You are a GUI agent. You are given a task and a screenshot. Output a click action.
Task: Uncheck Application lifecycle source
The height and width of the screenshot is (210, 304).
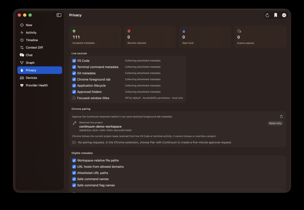[x=74, y=86]
